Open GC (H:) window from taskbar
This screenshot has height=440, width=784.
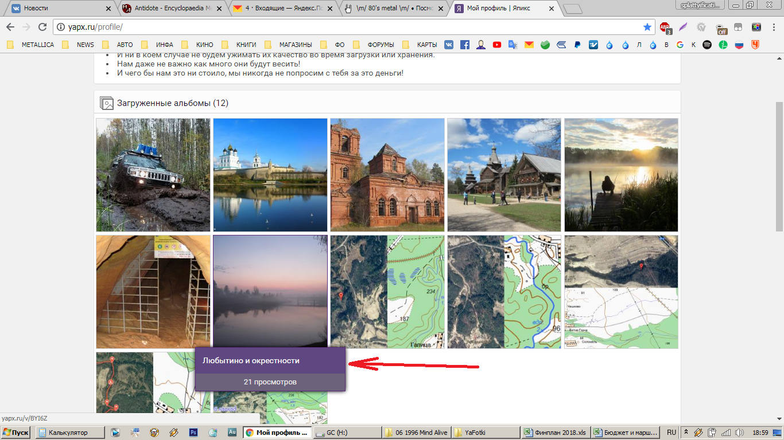click(x=347, y=433)
